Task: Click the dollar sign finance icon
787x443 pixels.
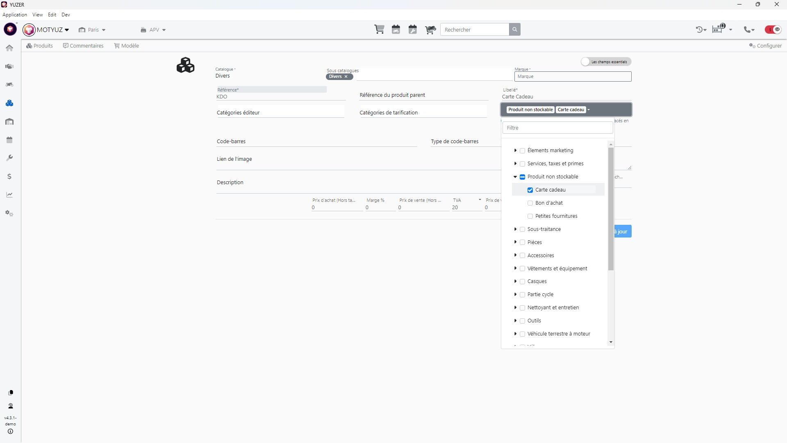Action: tap(9, 176)
